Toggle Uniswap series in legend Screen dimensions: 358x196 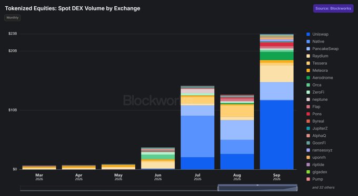point(317,34)
